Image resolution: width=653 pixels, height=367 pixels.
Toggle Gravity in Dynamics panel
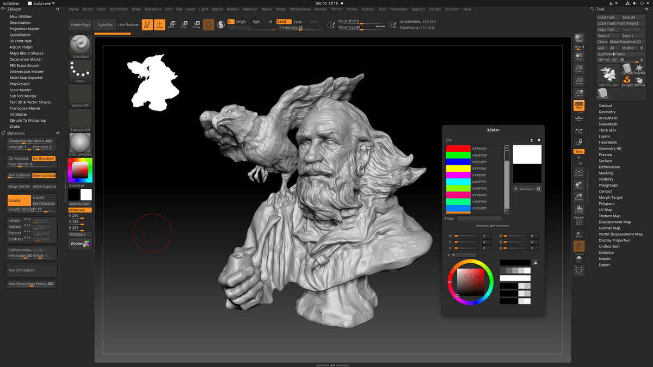[19, 201]
